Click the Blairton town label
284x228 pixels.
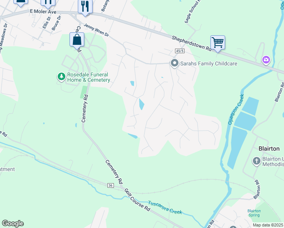(x=269, y=149)
